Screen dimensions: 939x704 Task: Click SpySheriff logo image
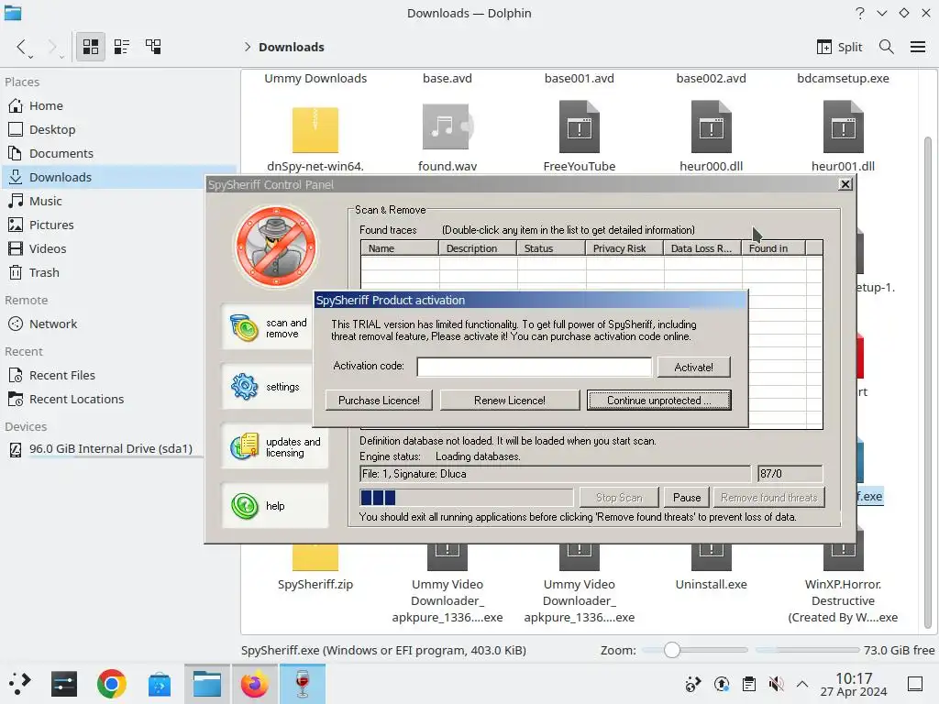276,247
